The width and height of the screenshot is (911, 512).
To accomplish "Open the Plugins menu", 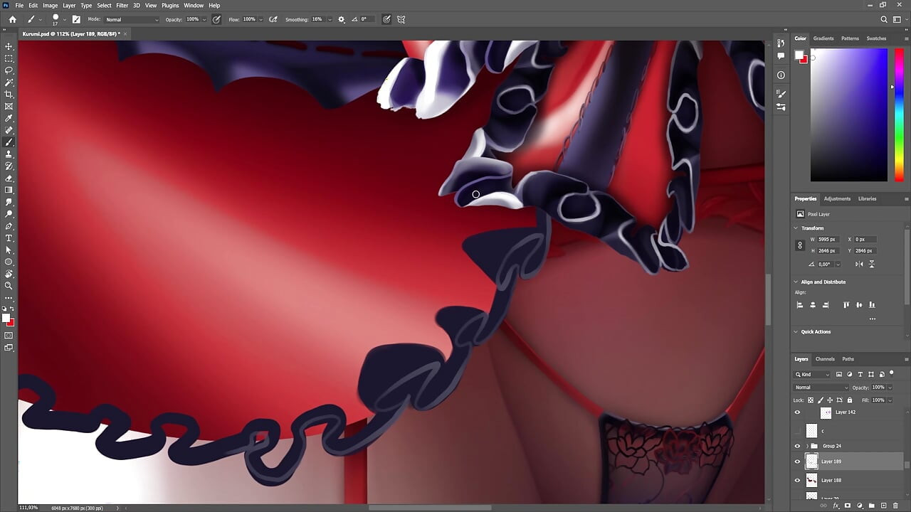I will (x=170, y=5).
